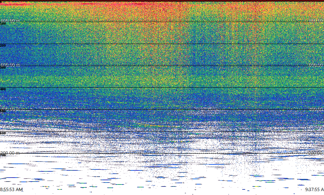Click the 500 depth scale label
This screenshot has height=195, width=324.
coord(3,111)
